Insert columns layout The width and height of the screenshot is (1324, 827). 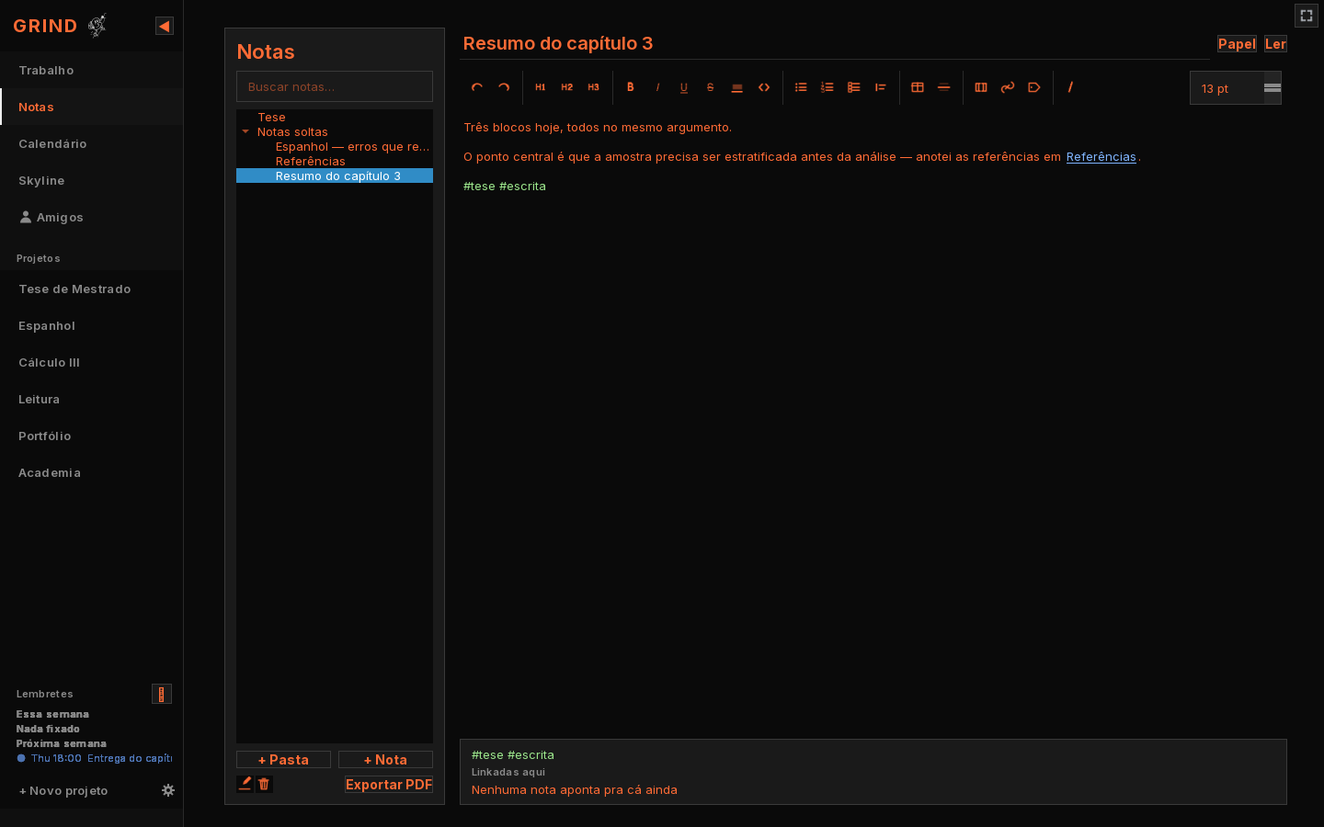981,87
